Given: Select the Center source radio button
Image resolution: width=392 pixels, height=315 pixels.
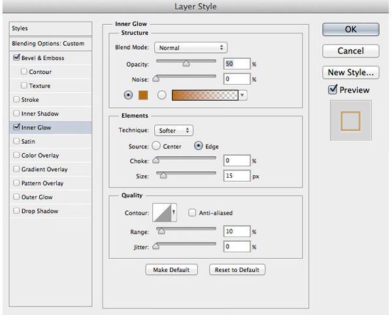Looking at the screenshot, I should [x=156, y=146].
